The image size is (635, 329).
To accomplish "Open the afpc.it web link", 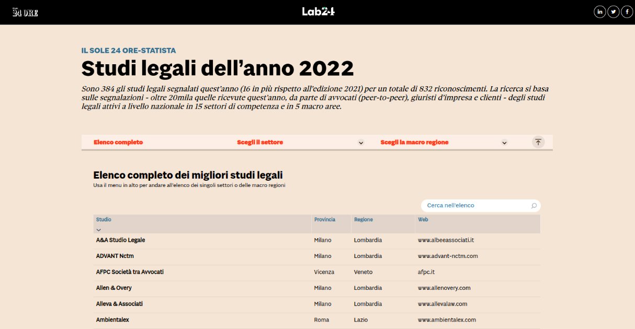I will click(426, 272).
